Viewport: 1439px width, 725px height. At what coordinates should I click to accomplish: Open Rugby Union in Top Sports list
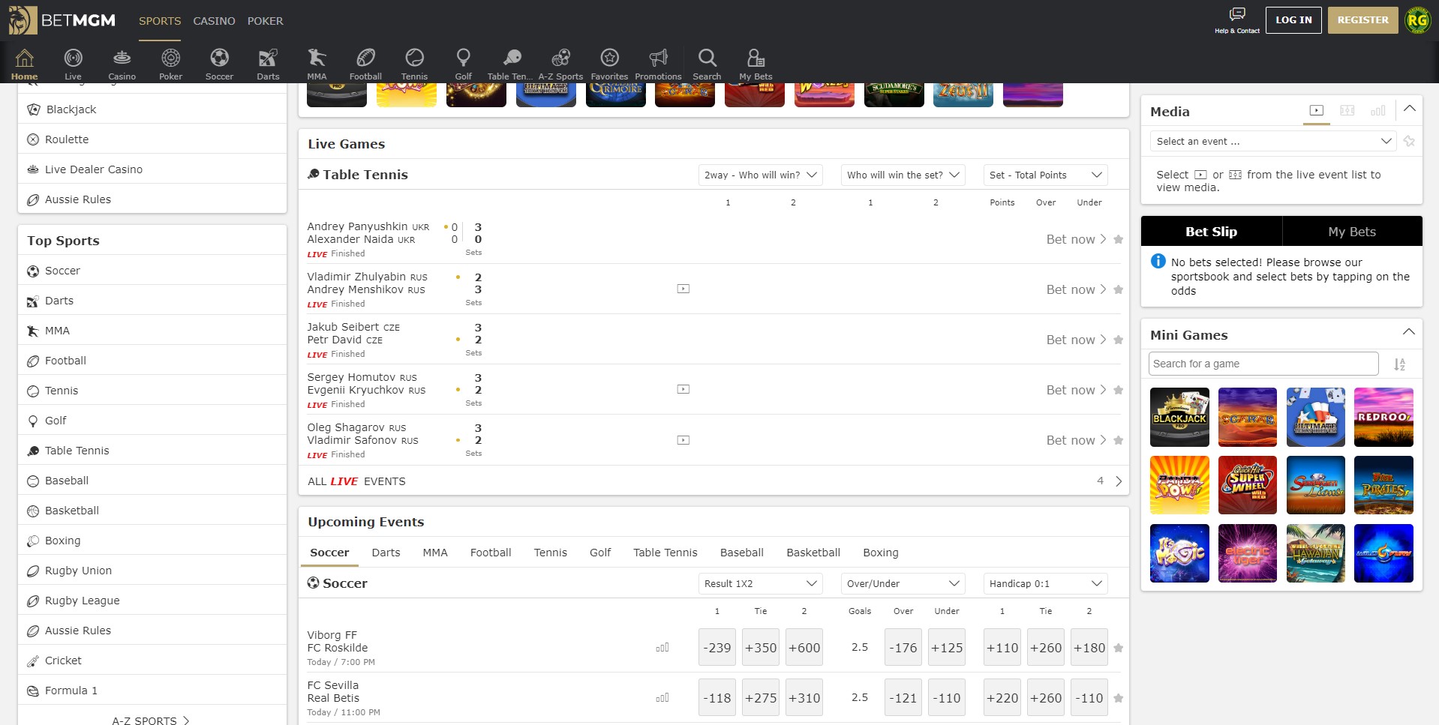152,571
